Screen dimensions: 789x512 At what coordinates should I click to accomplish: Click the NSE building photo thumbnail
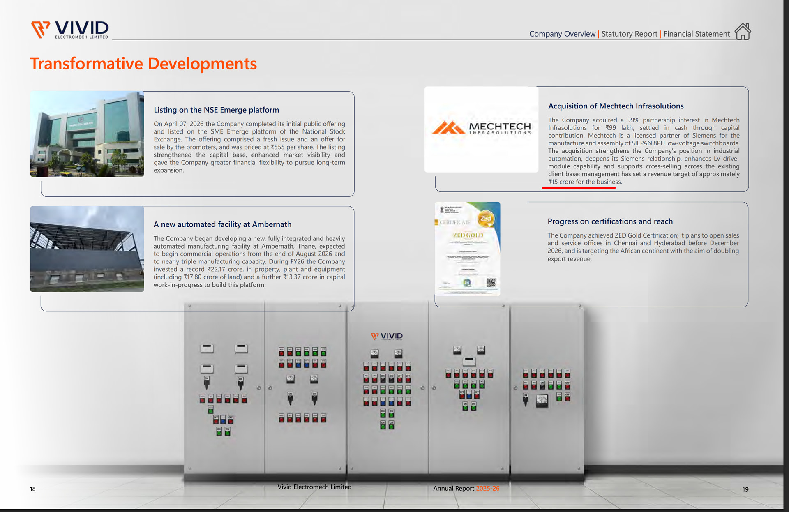click(x=87, y=134)
